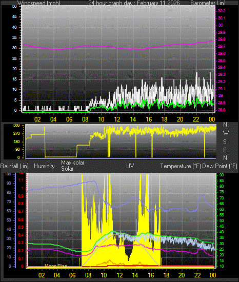Screen dimensions: 239x282
Task: Click the "Barometer (.in)" axis title
Action: (x=208, y=3)
